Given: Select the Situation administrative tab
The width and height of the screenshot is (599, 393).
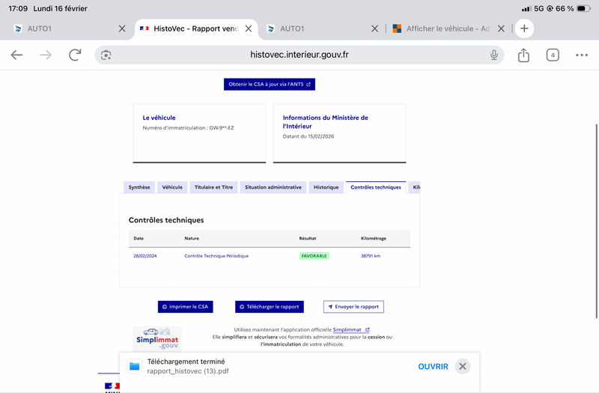Looking at the screenshot, I should point(273,187).
